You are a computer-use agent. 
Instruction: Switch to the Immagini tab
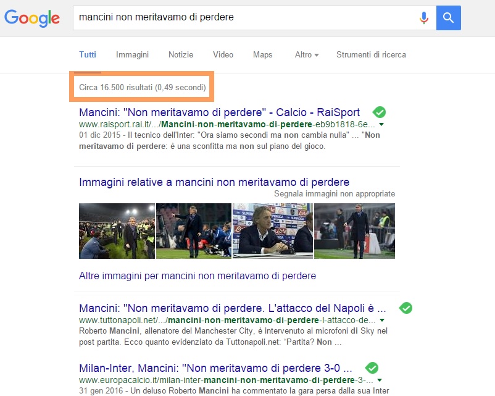[132, 54]
